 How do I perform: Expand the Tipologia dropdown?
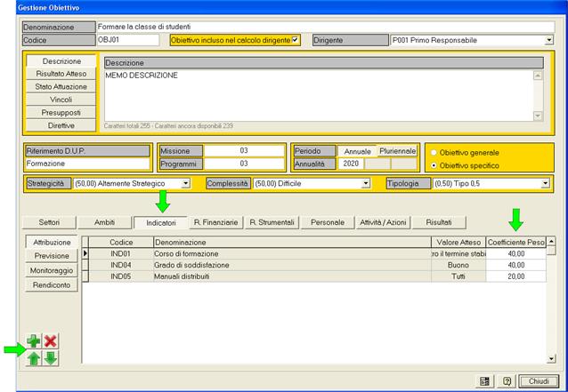point(545,183)
